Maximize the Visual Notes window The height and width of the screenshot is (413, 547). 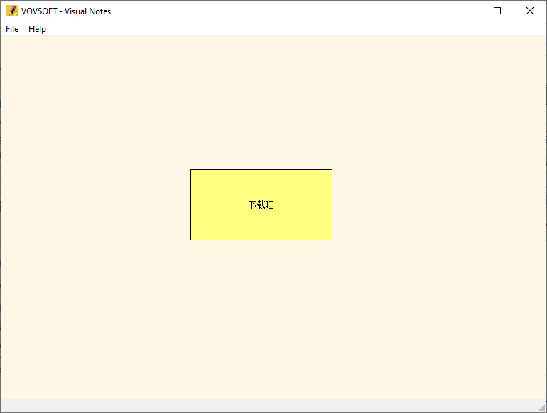click(x=497, y=11)
